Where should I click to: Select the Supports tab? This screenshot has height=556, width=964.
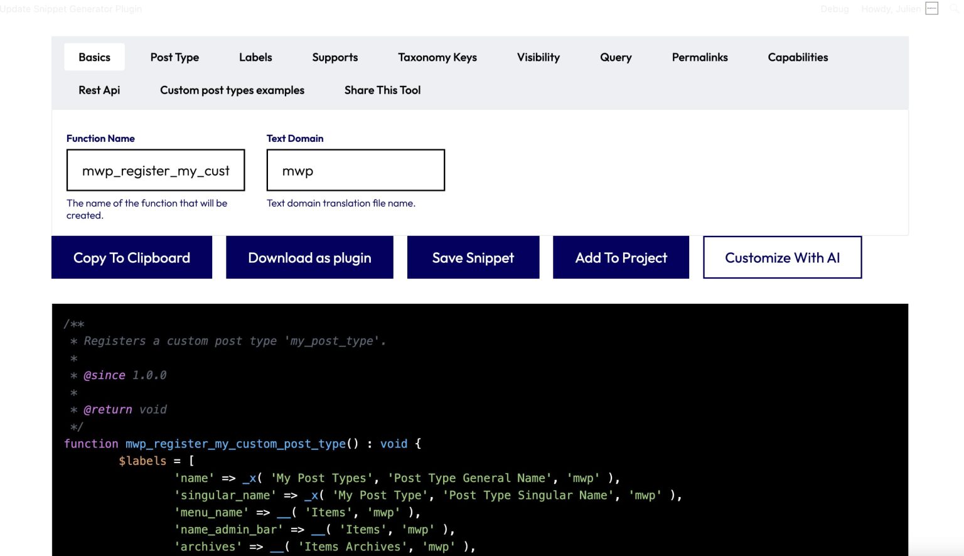click(335, 57)
